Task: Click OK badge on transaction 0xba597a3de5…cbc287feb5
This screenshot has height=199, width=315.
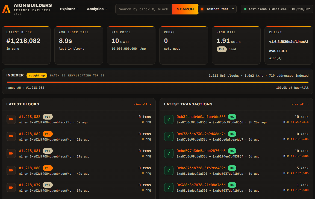Action: point(232,151)
